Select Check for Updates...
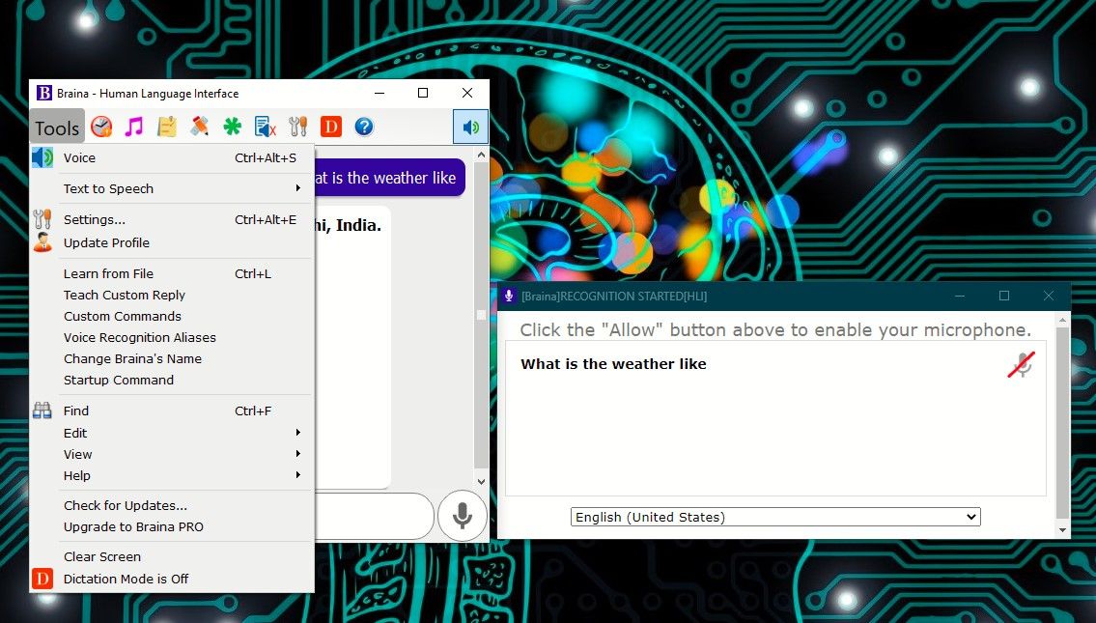The image size is (1096, 623). click(172, 505)
